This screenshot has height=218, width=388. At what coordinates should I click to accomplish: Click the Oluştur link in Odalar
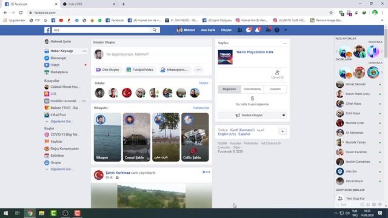(x=204, y=83)
